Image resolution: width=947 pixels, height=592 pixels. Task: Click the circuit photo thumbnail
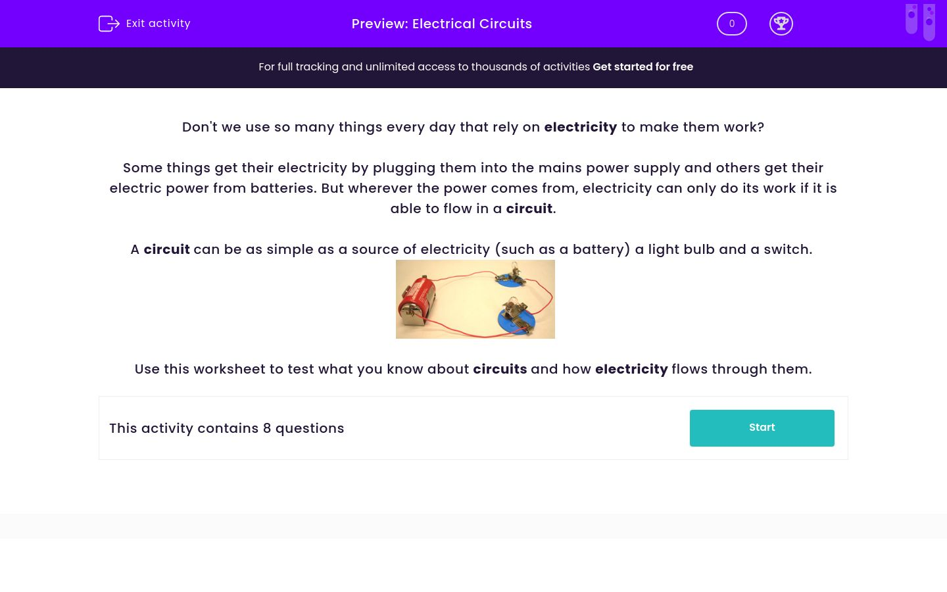[x=475, y=299]
